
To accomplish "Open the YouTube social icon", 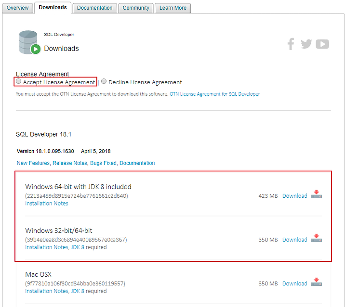I will point(322,44).
